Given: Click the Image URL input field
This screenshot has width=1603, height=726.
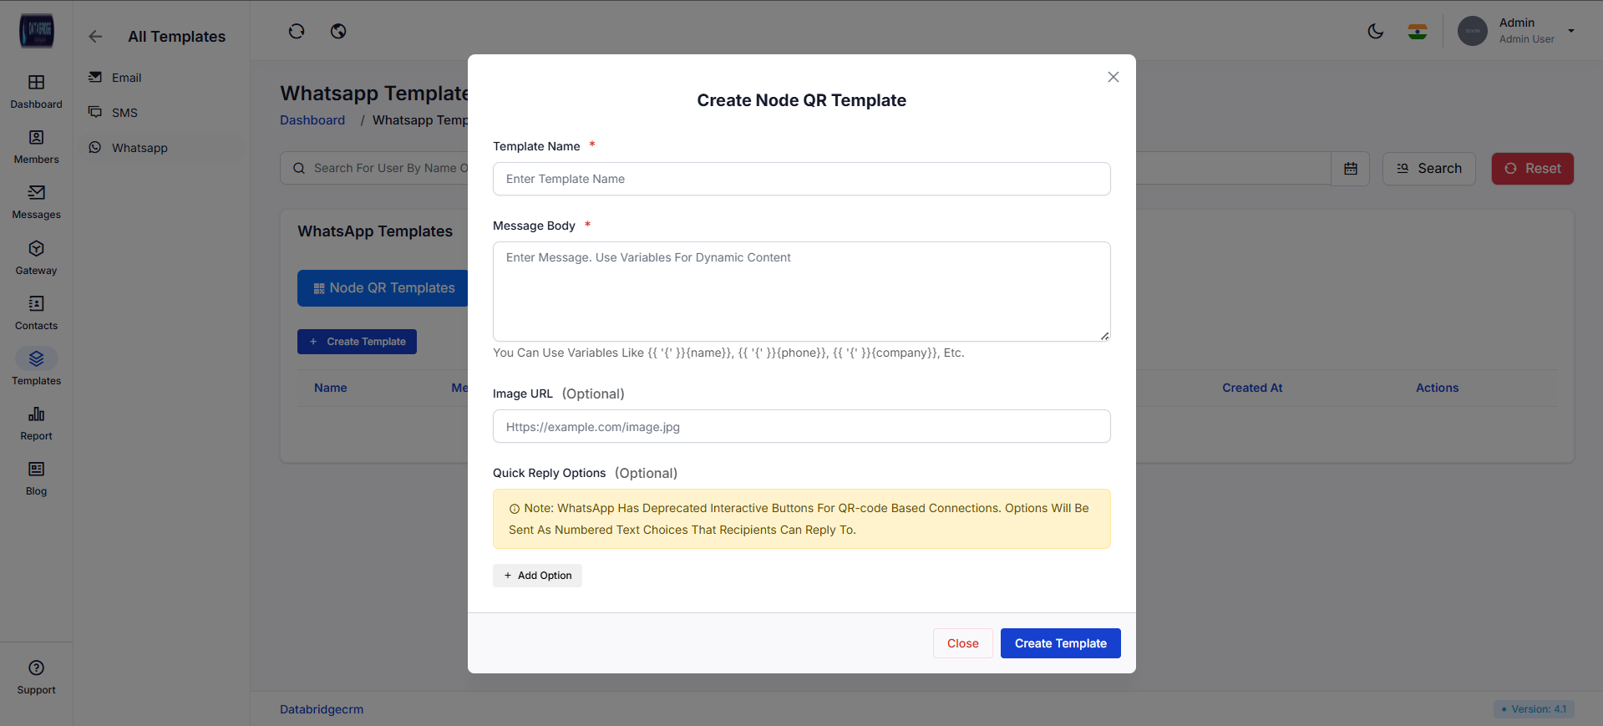Looking at the screenshot, I should click(801, 427).
